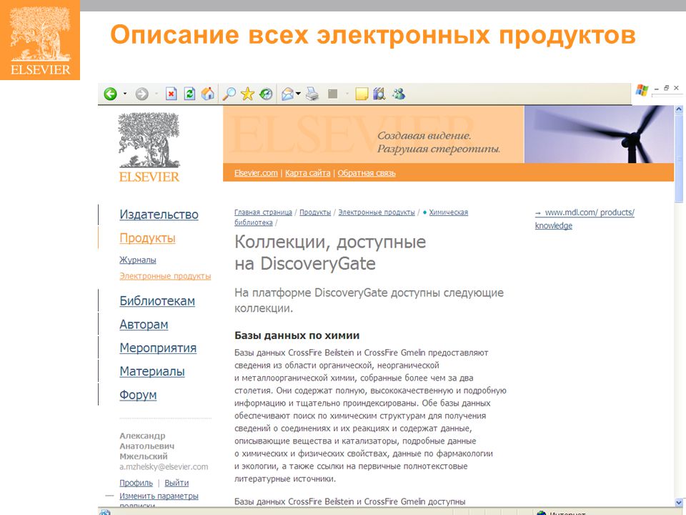Click the Research book toolbar icon
Image resolution: width=686 pixels, height=515 pixels.
pyautogui.click(x=379, y=94)
